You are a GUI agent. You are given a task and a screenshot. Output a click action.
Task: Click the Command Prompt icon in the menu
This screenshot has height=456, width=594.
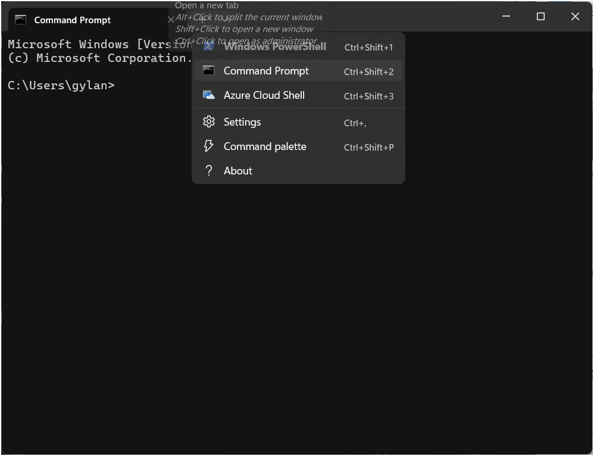pyautogui.click(x=208, y=71)
